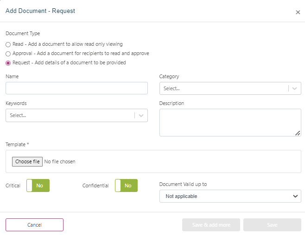This screenshot has height=235, width=305.
Task: Open the Category select box
Action: point(223,88)
